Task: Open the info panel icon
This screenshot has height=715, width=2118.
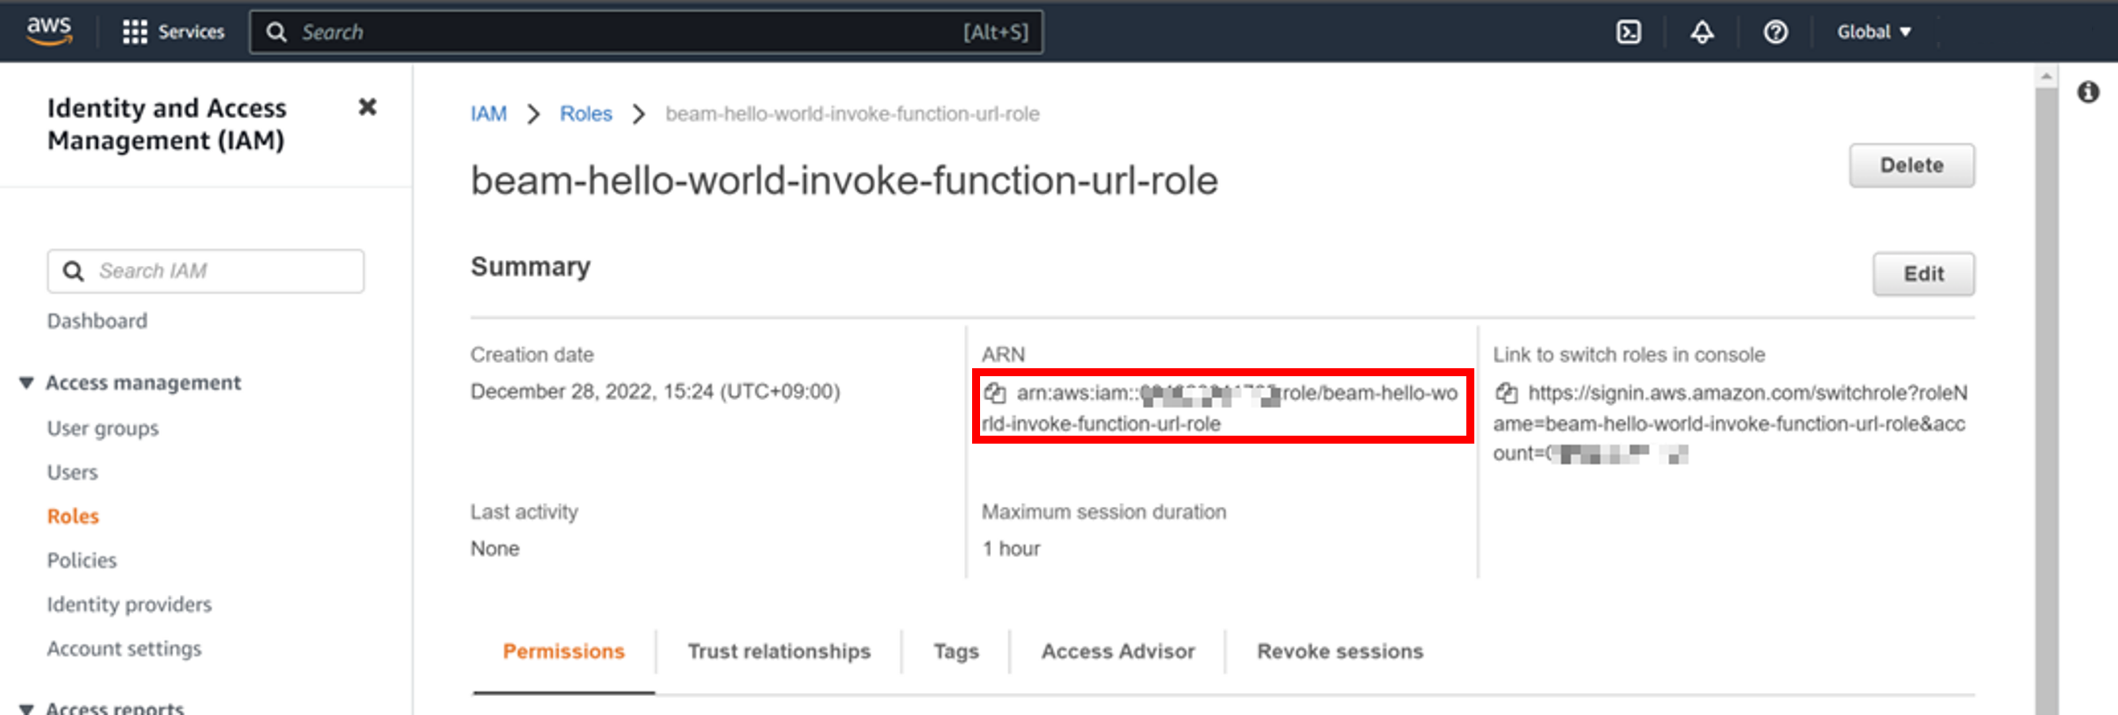Action: [2088, 92]
